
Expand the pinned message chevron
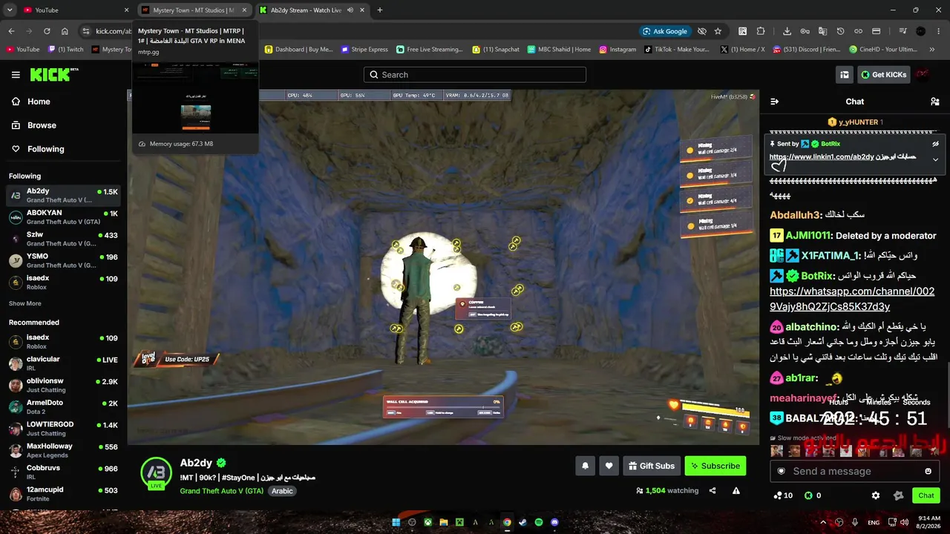tap(935, 159)
